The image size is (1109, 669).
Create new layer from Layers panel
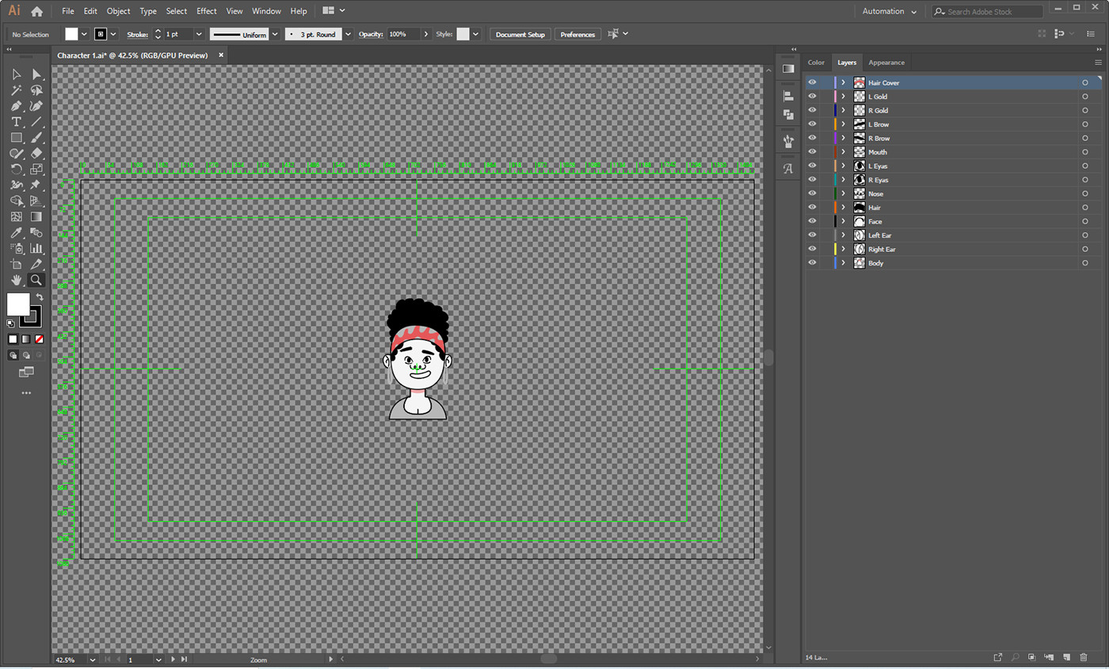1066,657
